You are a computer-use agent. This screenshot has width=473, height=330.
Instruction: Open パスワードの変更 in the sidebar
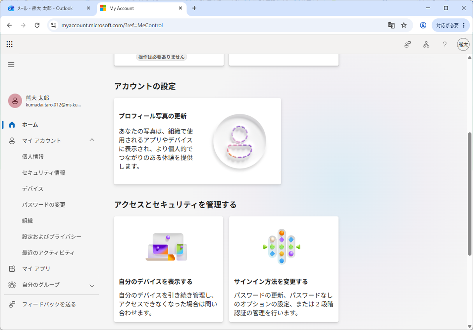point(44,205)
